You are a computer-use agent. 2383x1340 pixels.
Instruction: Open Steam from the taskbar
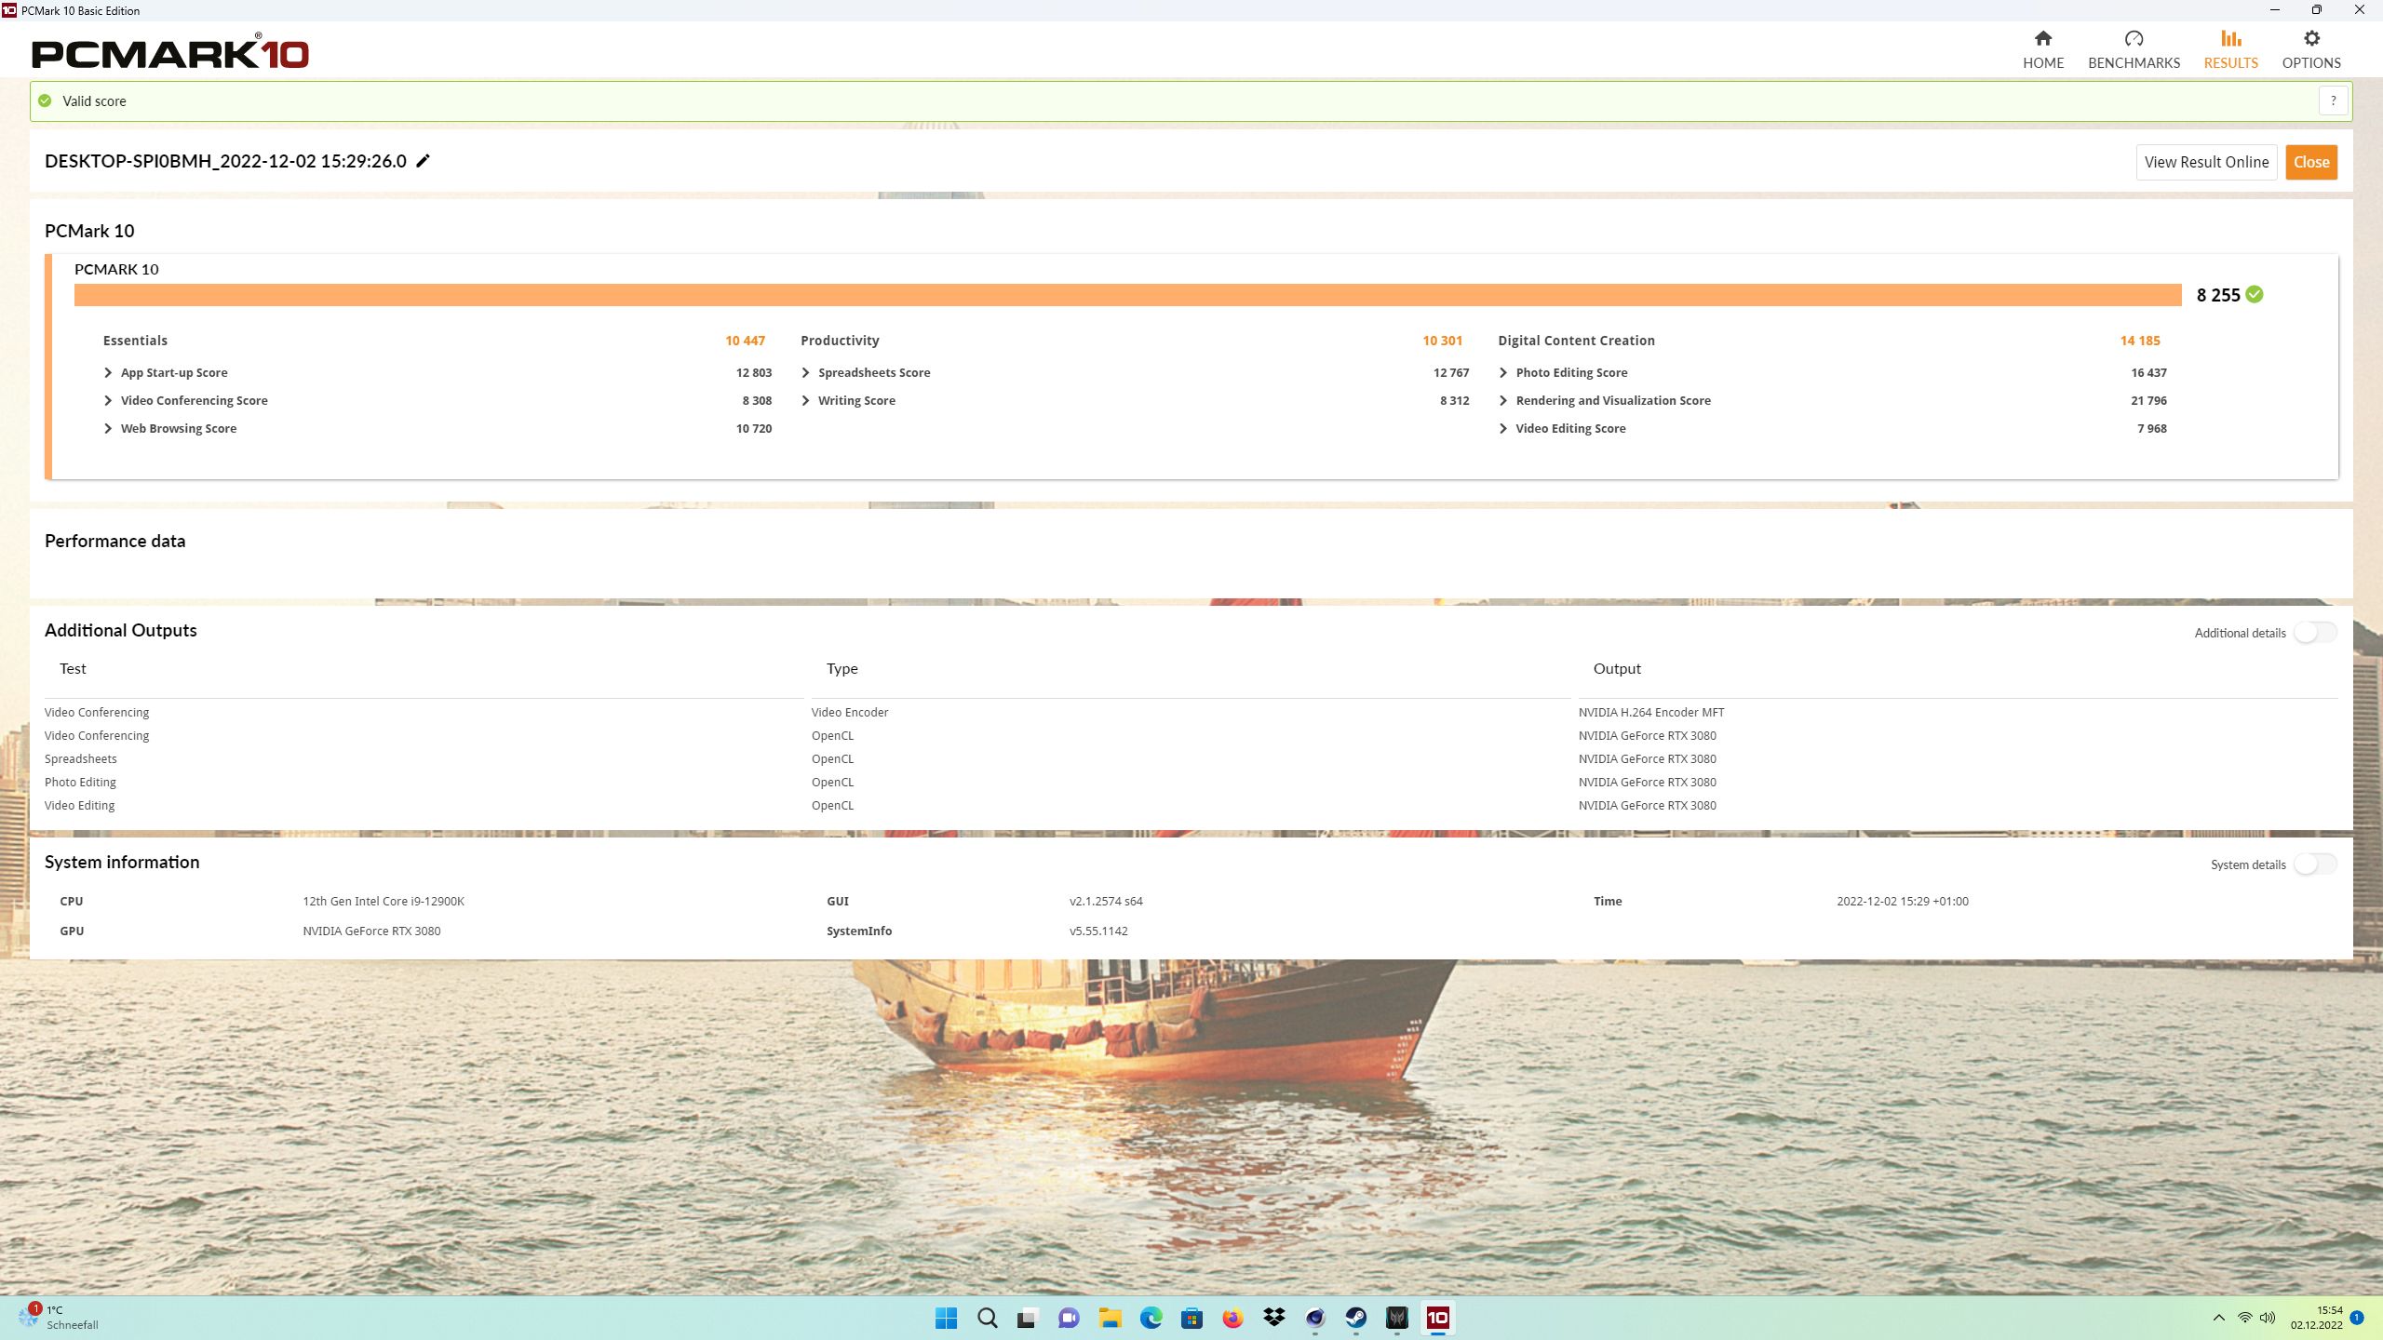[1355, 1318]
